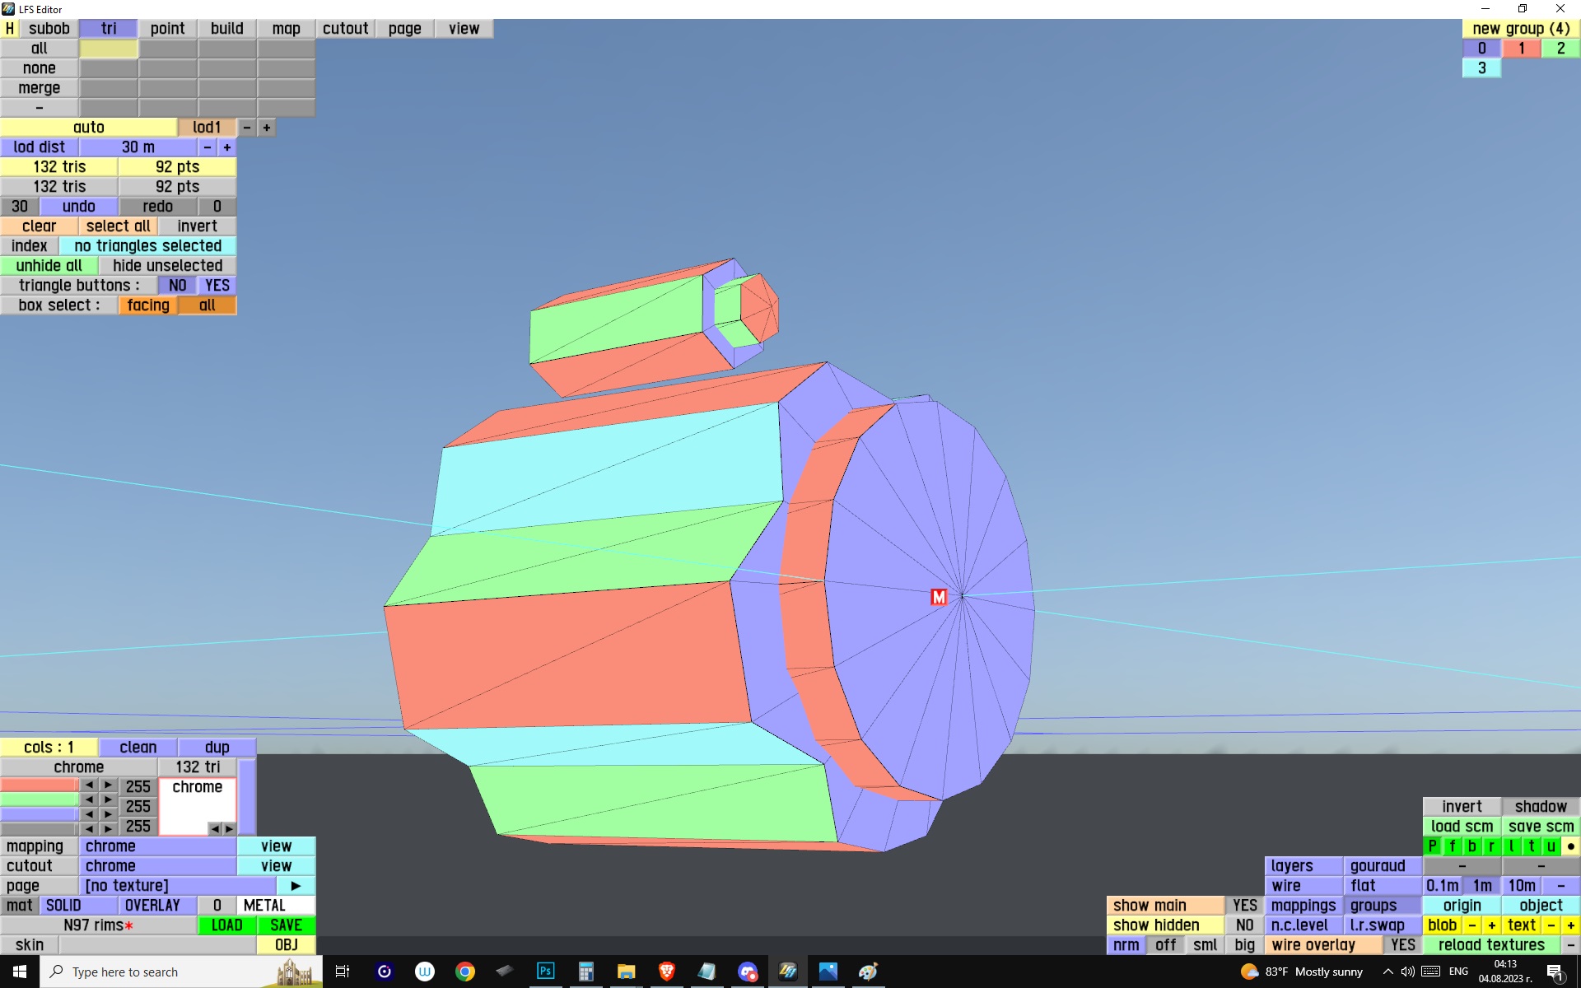1581x988 pixels.
Task: Open Chrome browser in taskbar
Action: pos(465,972)
